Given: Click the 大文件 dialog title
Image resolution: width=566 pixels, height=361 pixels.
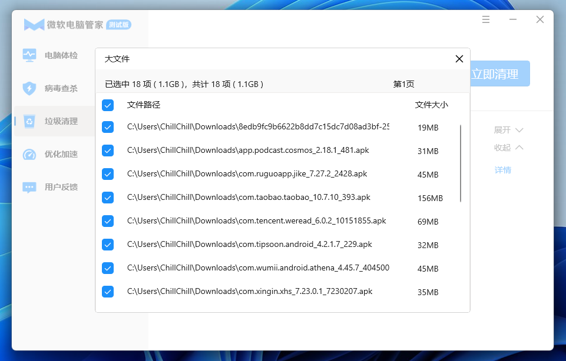Looking at the screenshot, I should coord(117,59).
